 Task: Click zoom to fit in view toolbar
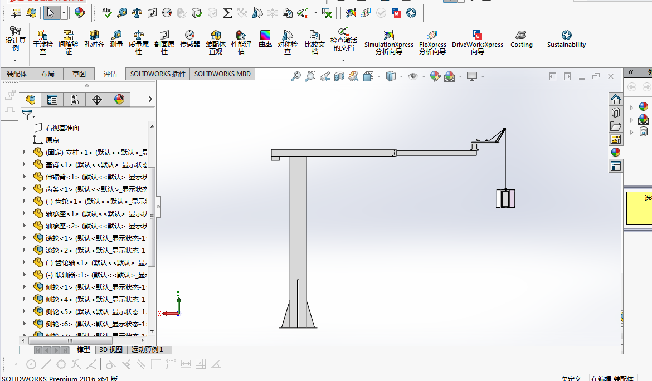pos(296,76)
